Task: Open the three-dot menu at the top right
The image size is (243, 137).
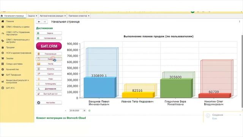Action: [240, 22]
